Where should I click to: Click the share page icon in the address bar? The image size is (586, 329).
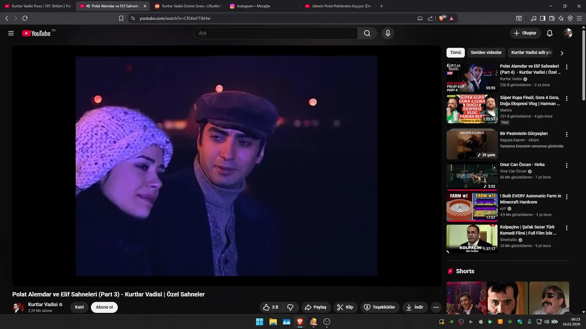coord(430,18)
